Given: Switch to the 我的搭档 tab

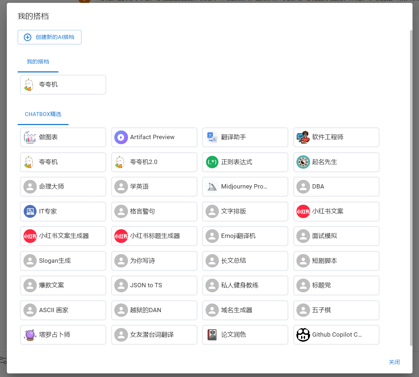Looking at the screenshot, I should point(38,62).
